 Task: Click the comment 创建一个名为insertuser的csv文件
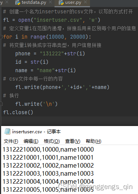click(68, 11)
